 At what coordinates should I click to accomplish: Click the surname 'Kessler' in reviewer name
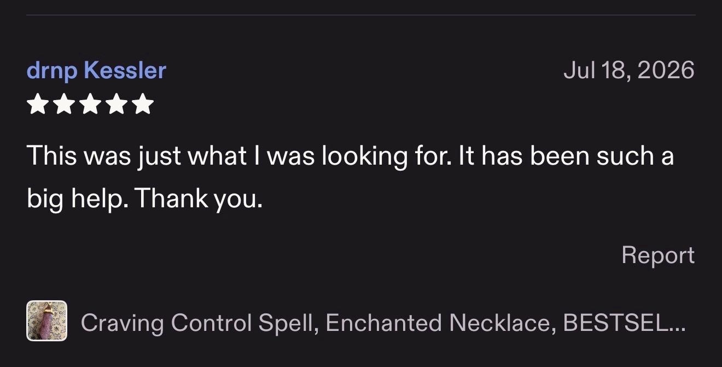click(126, 70)
